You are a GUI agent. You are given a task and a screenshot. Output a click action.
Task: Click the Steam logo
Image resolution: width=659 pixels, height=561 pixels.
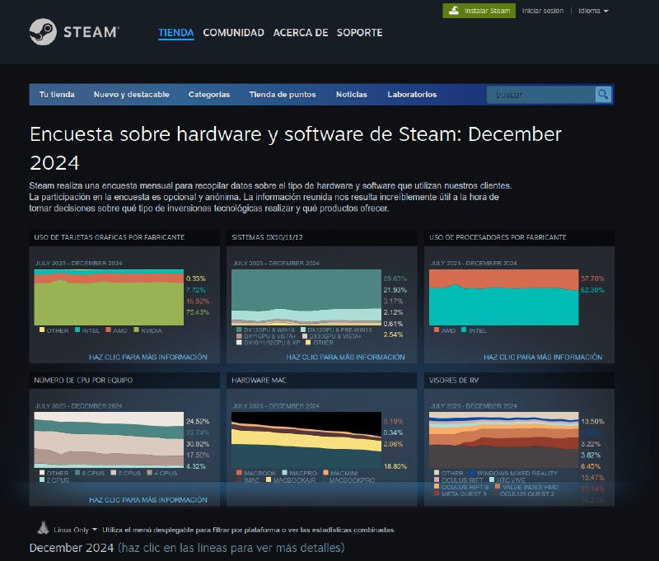pos(74,32)
